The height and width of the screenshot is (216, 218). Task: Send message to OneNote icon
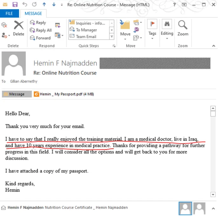pos(136,30)
